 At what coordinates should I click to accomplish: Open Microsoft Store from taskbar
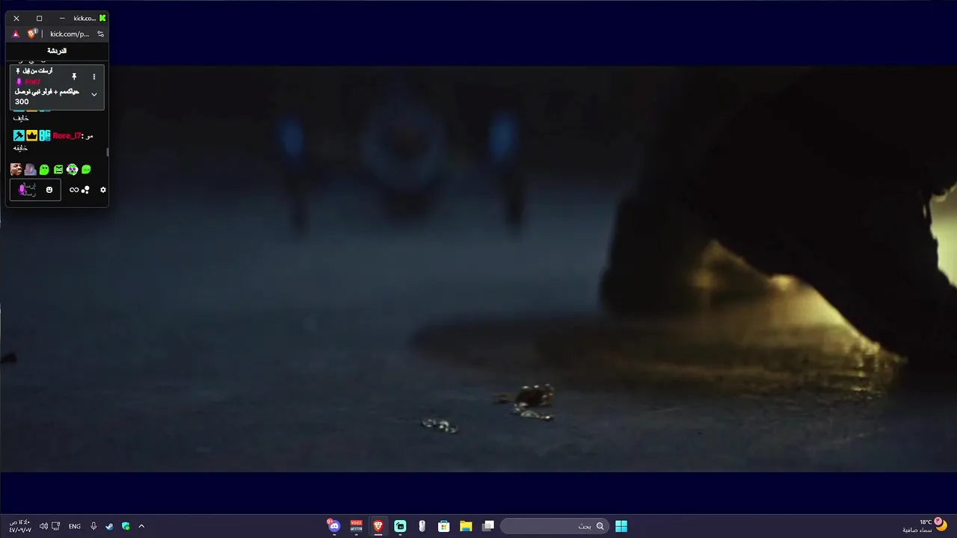point(443,526)
